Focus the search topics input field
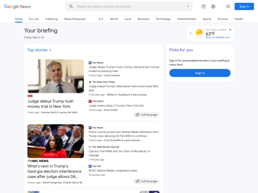Image resolution: width=258 pixels, height=193 pixels. [x=129, y=7]
